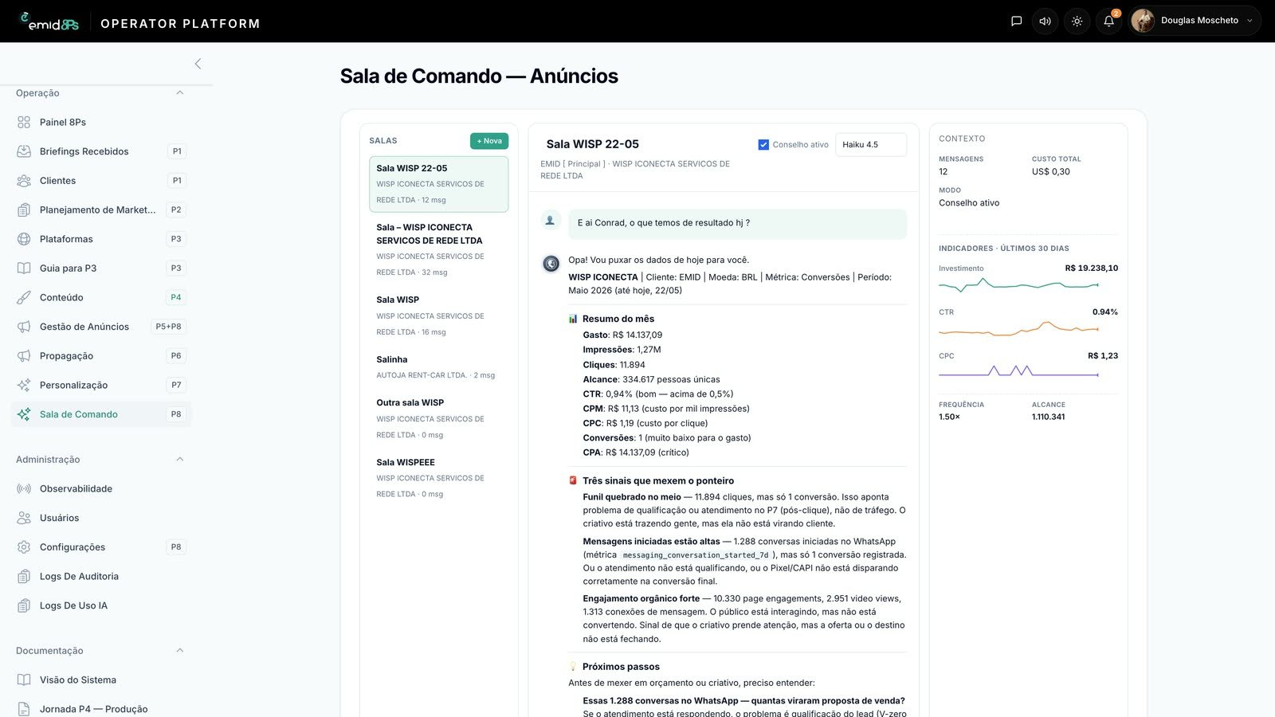Collapse the Documentação section
The width and height of the screenshot is (1275, 717).
click(180, 651)
